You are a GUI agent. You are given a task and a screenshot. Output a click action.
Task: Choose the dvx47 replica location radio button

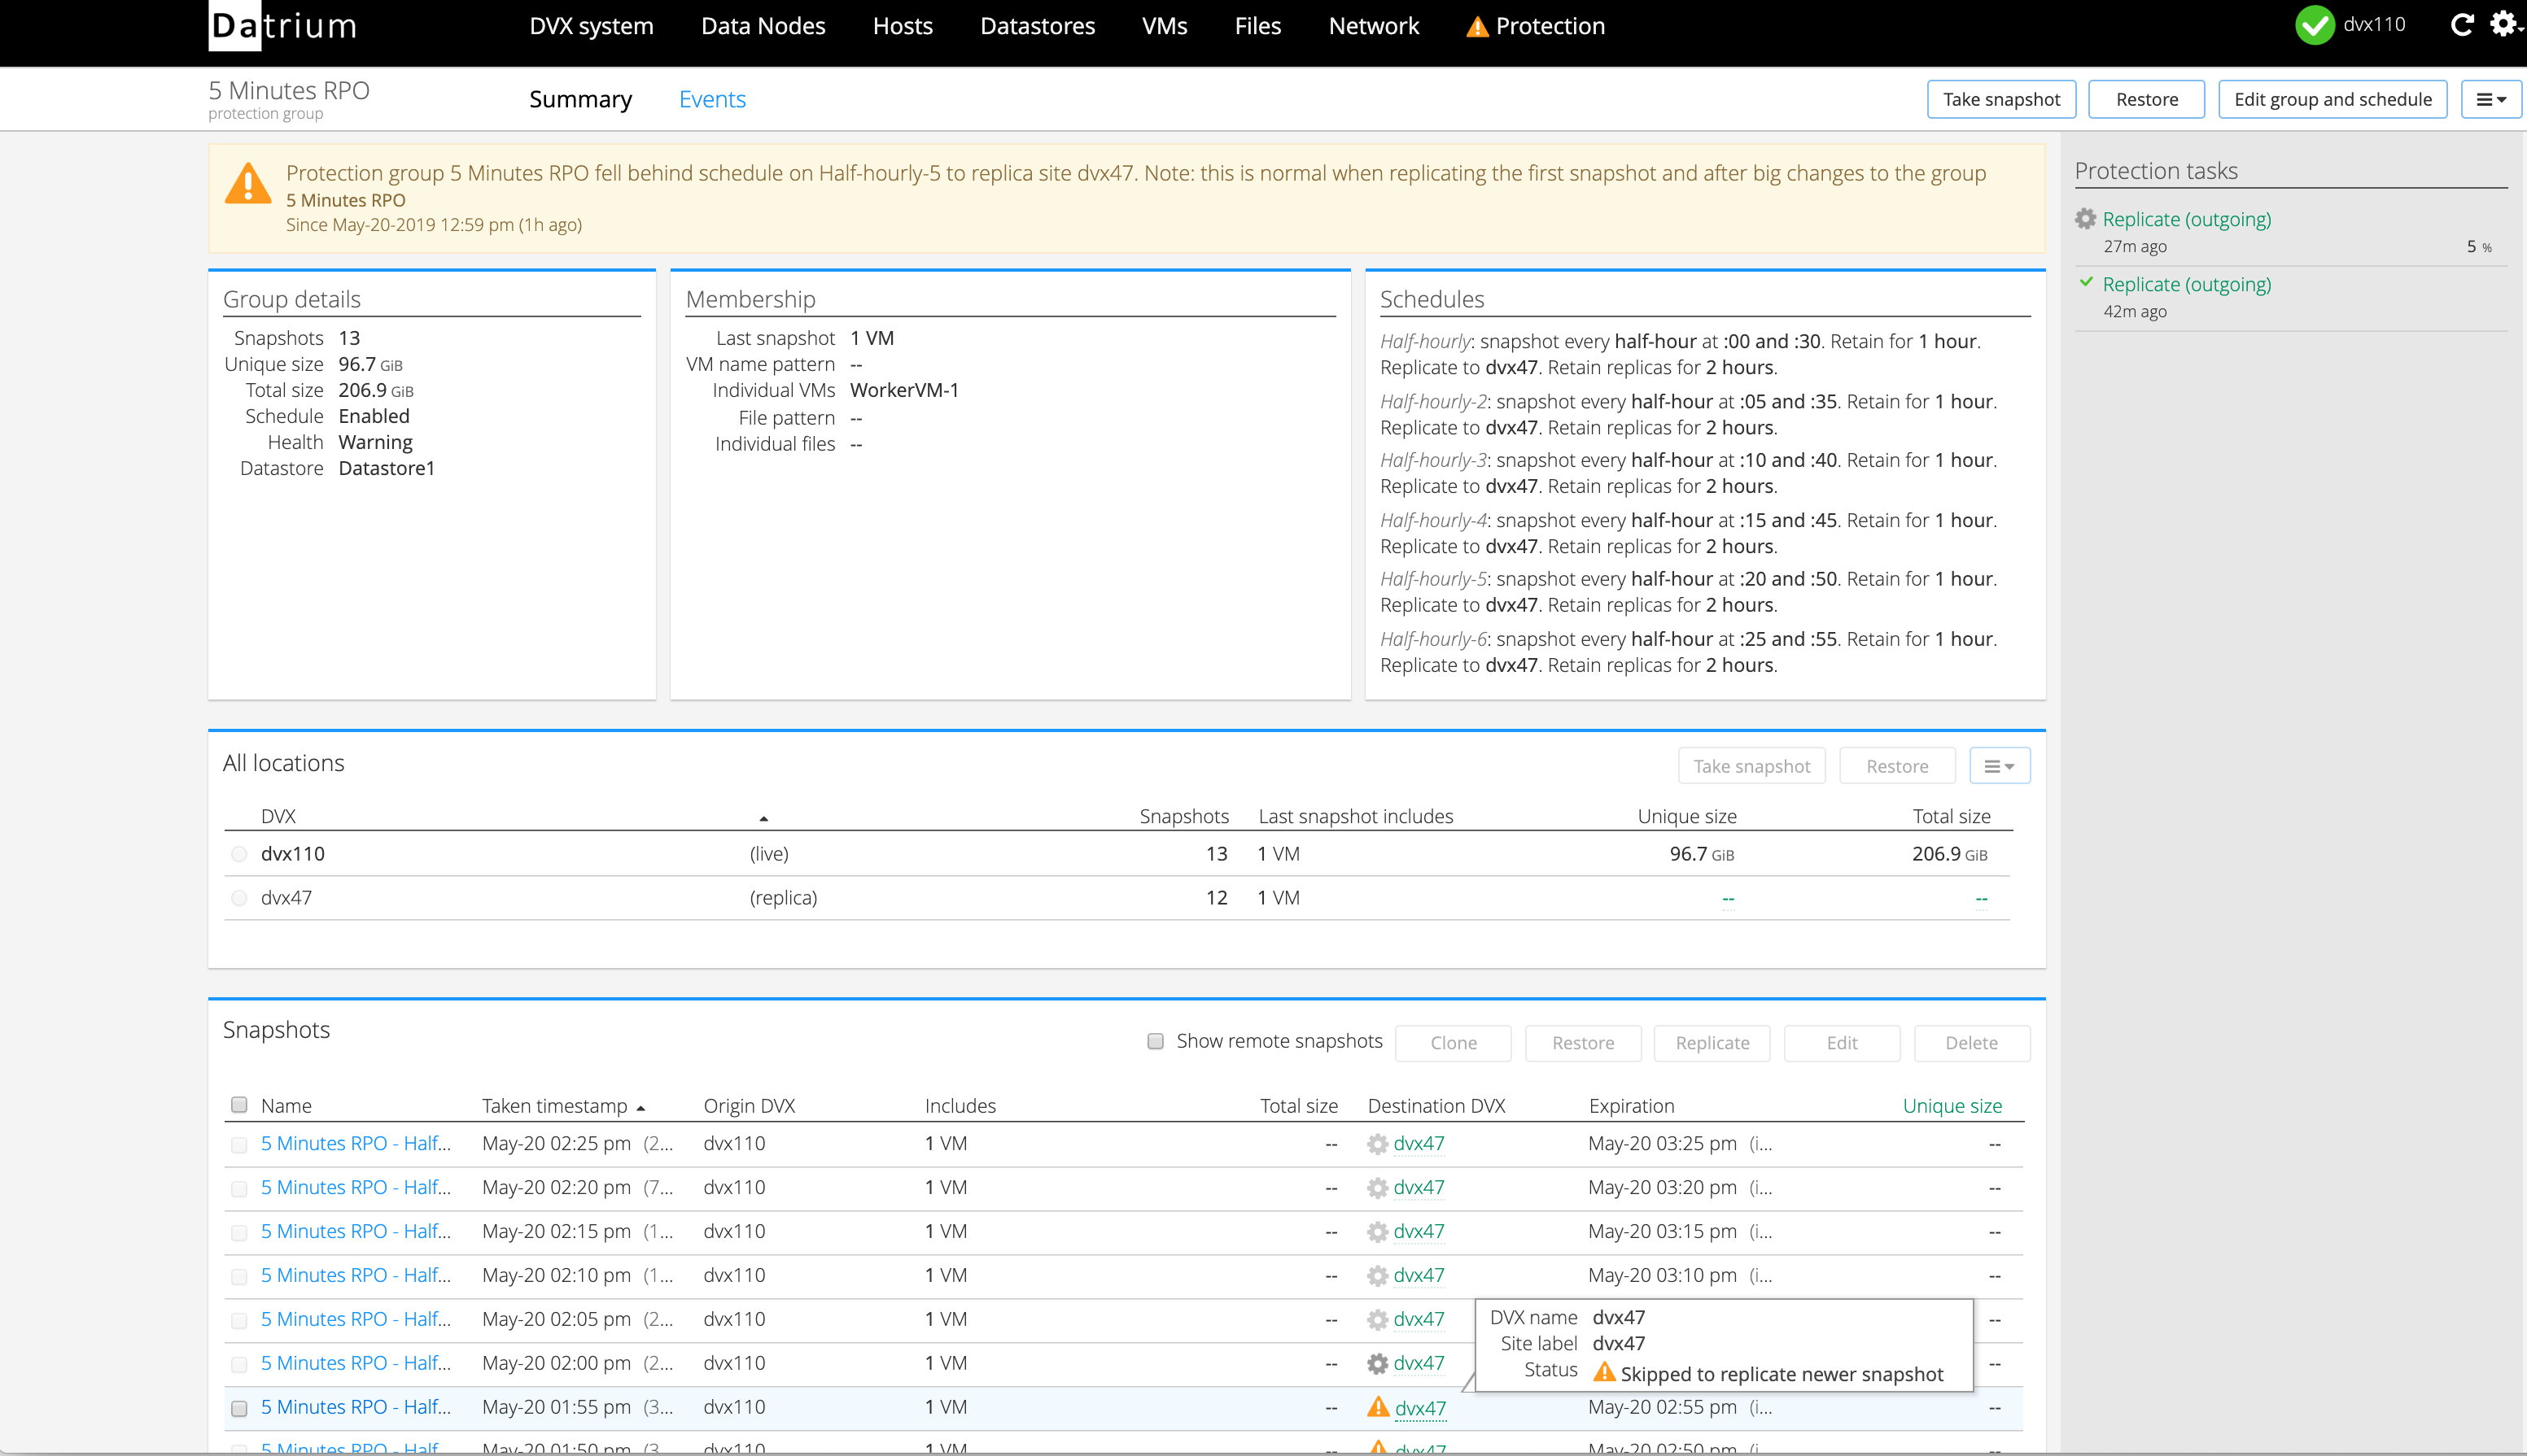click(239, 898)
